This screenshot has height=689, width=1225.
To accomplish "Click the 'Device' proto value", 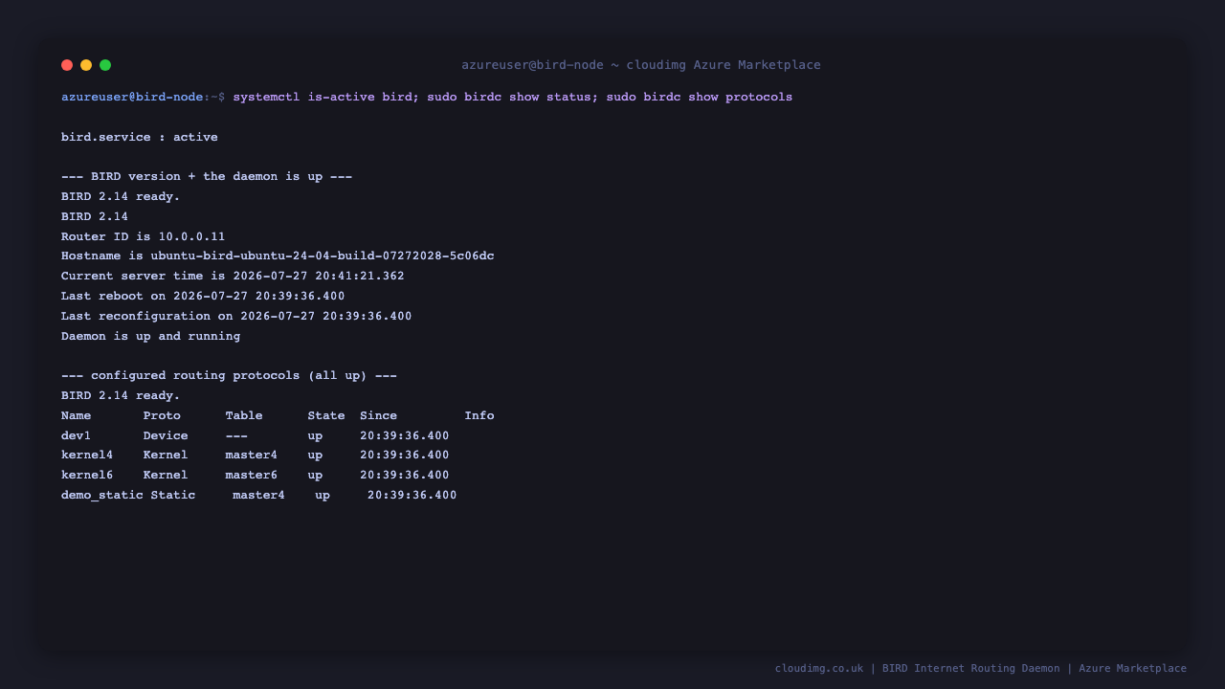I will tap(166, 436).
